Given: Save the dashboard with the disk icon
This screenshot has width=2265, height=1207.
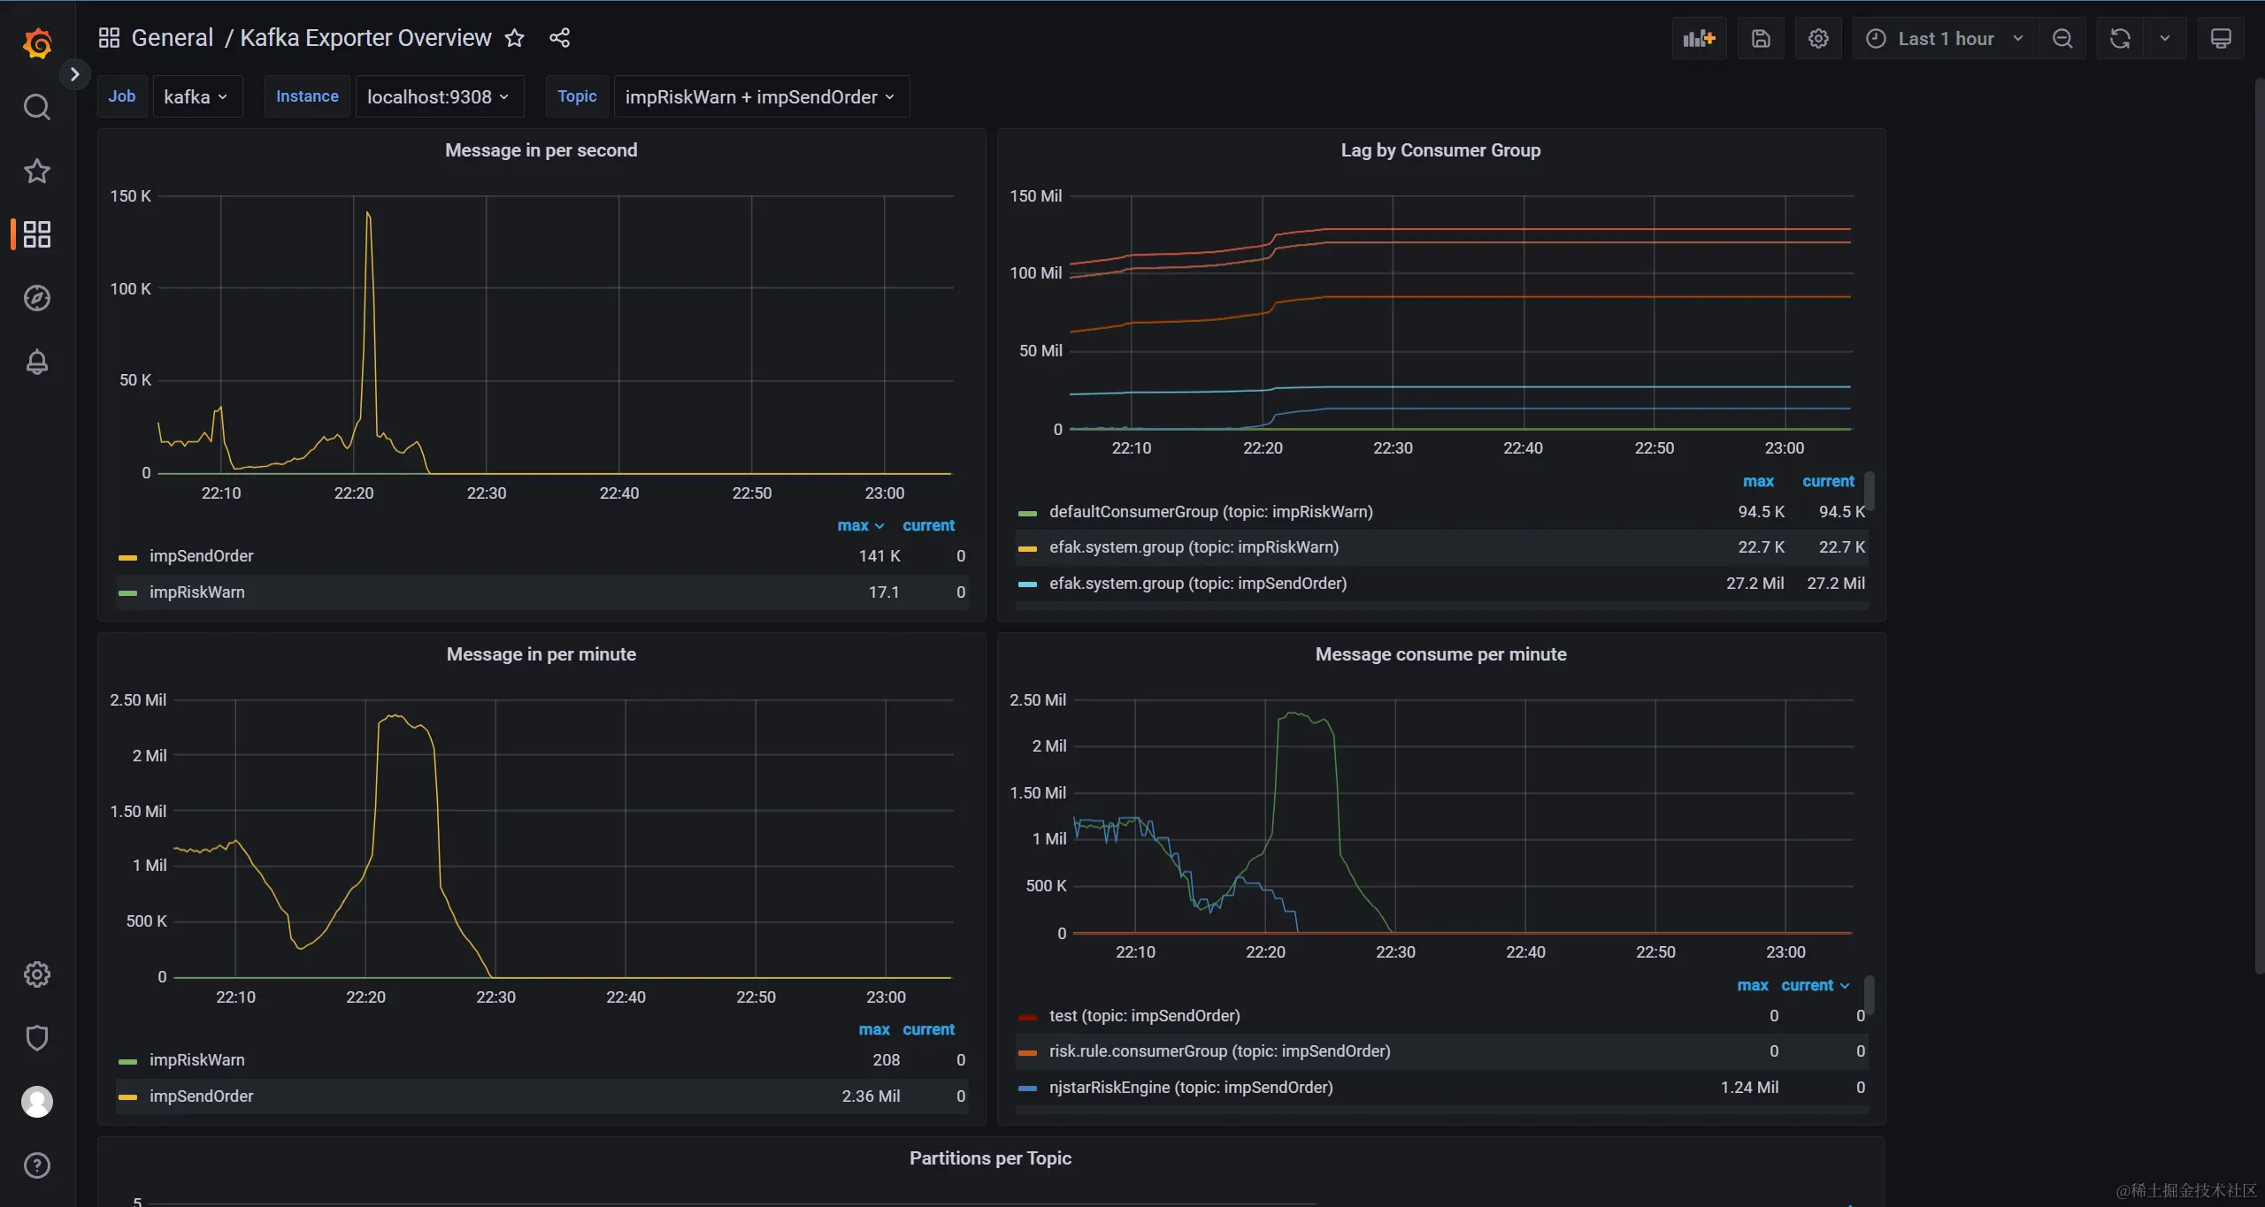Looking at the screenshot, I should tap(1761, 39).
